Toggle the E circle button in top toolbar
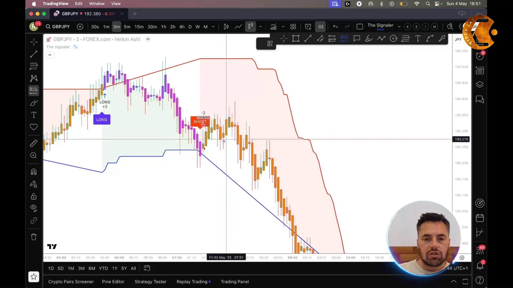513x288 pixels. 417,27
